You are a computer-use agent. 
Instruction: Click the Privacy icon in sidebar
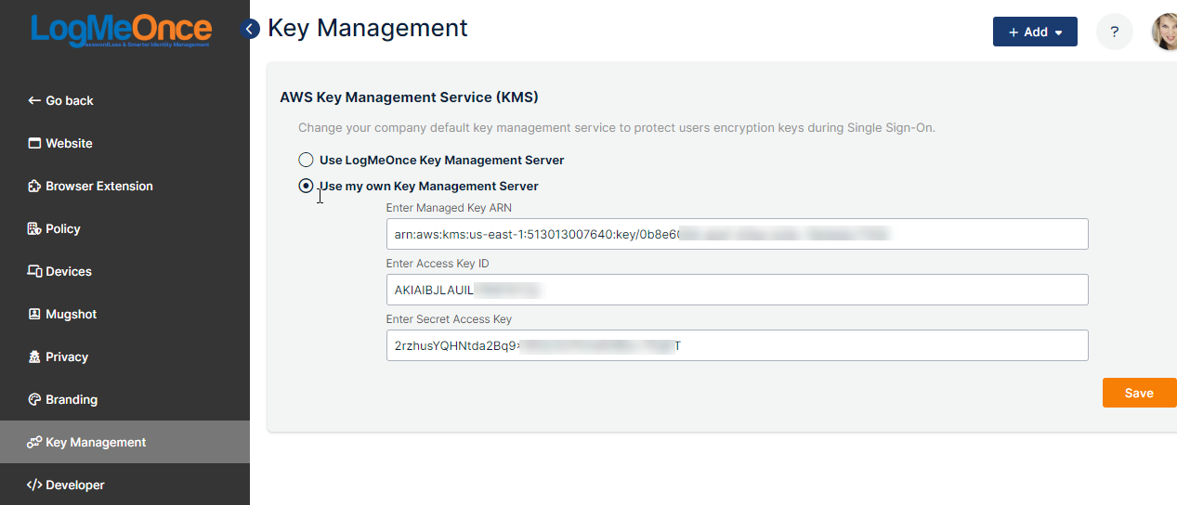34,356
